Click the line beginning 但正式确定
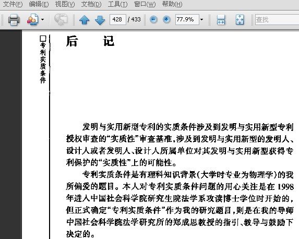This screenshot has height=239, width=299. 180,210
